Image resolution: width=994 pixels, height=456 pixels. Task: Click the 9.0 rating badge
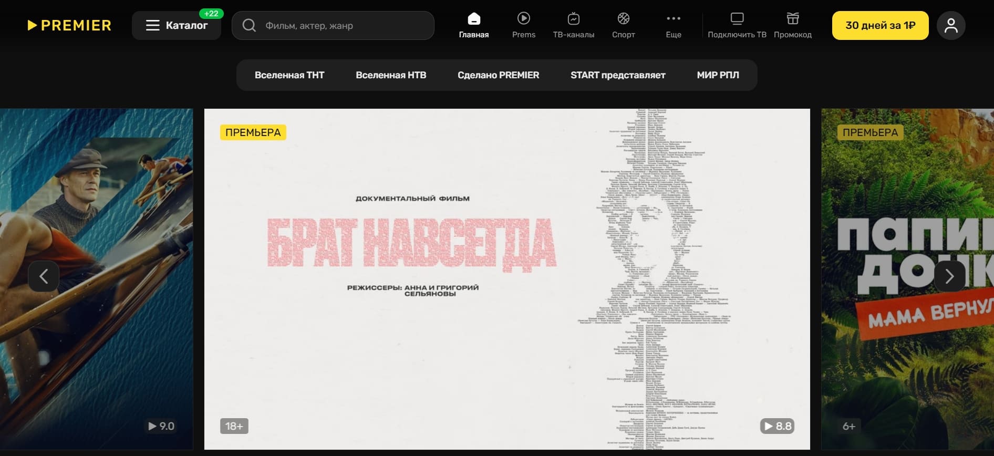point(161,426)
